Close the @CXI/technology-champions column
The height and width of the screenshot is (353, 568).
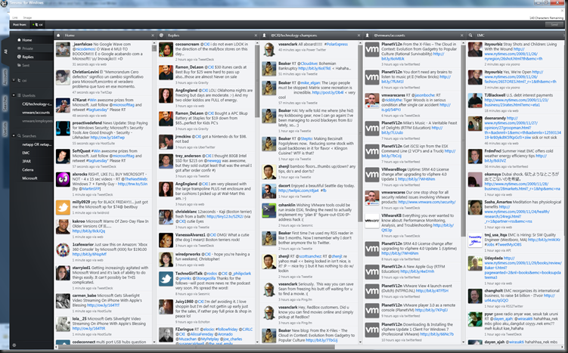[358, 36]
